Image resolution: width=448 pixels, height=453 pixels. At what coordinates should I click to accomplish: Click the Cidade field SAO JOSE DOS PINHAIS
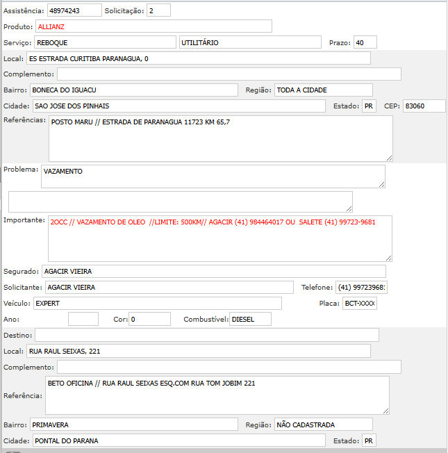click(x=179, y=106)
